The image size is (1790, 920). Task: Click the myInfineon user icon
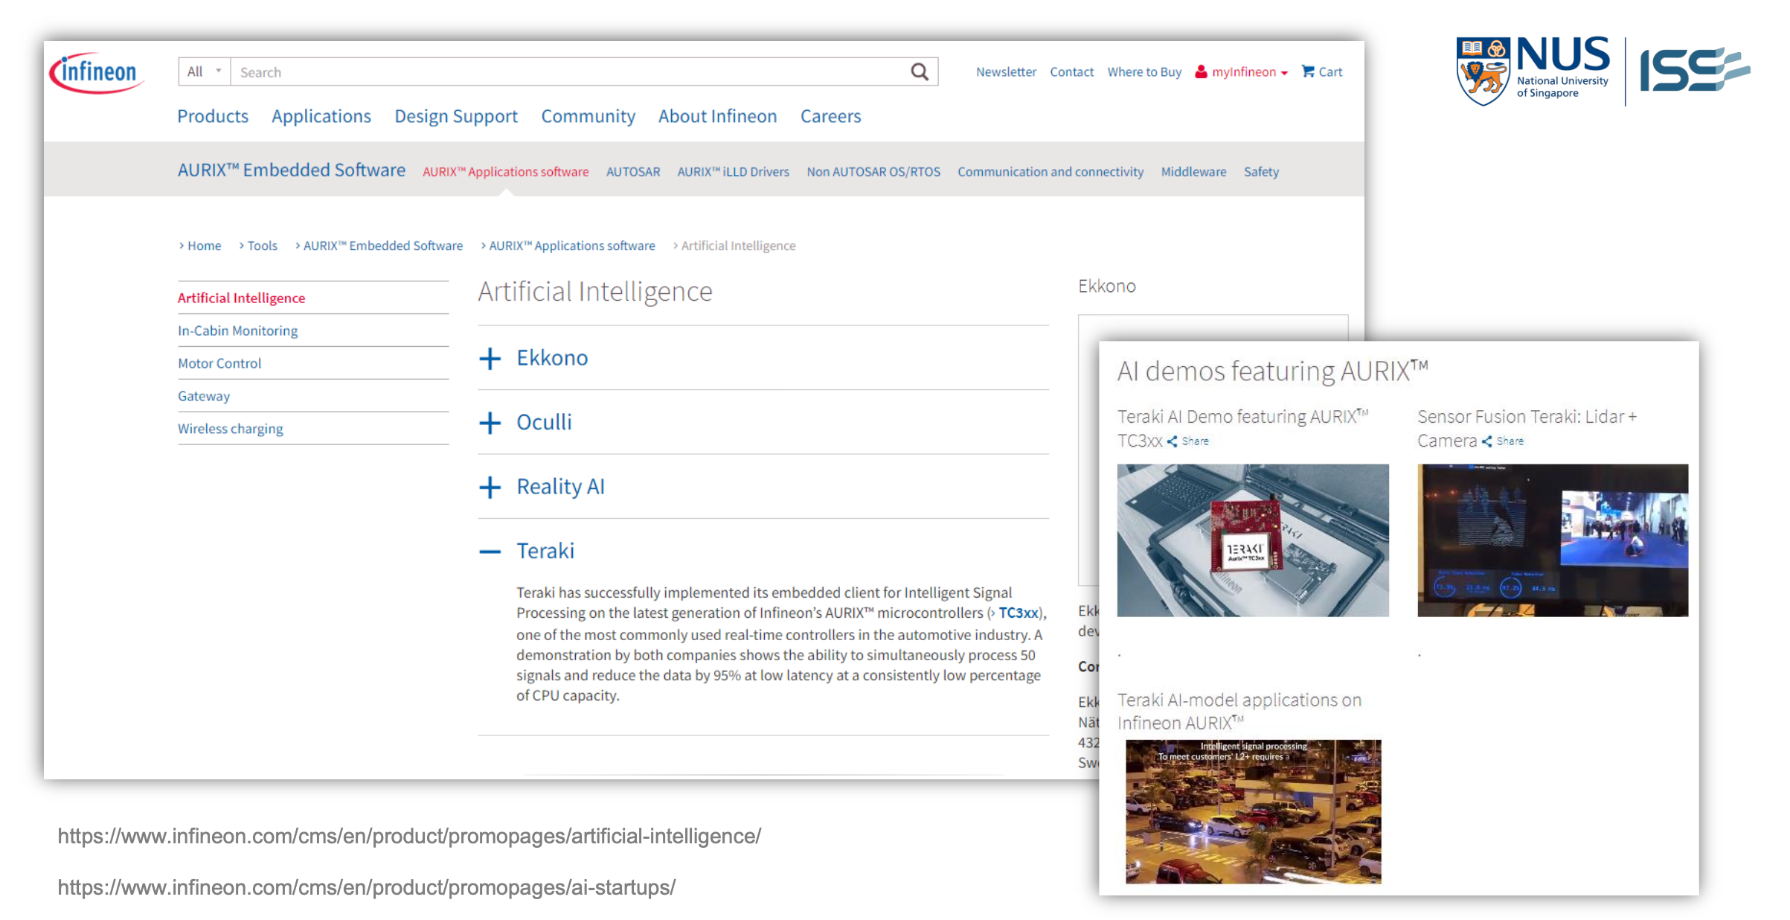pyautogui.click(x=1201, y=71)
